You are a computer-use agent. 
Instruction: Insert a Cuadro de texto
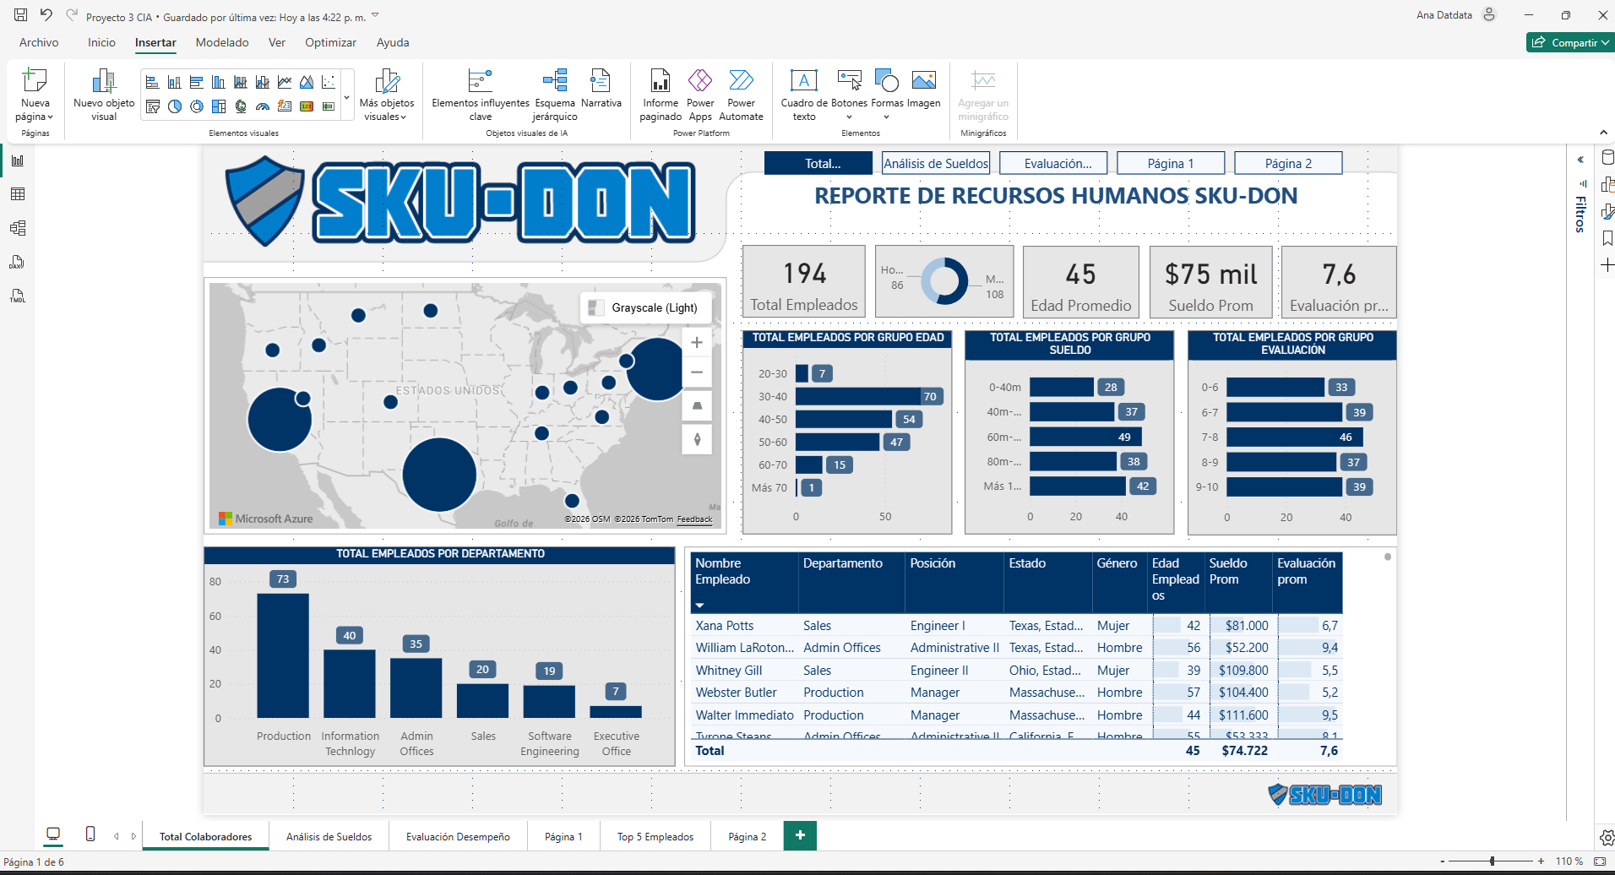click(803, 93)
